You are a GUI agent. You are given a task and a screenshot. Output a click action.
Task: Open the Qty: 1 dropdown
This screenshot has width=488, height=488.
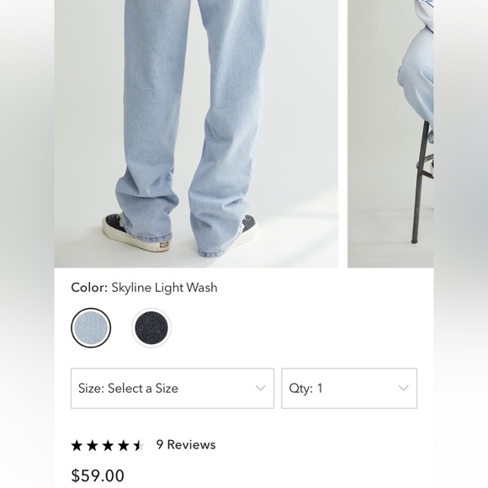pyautogui.click(x=349, y=388)
